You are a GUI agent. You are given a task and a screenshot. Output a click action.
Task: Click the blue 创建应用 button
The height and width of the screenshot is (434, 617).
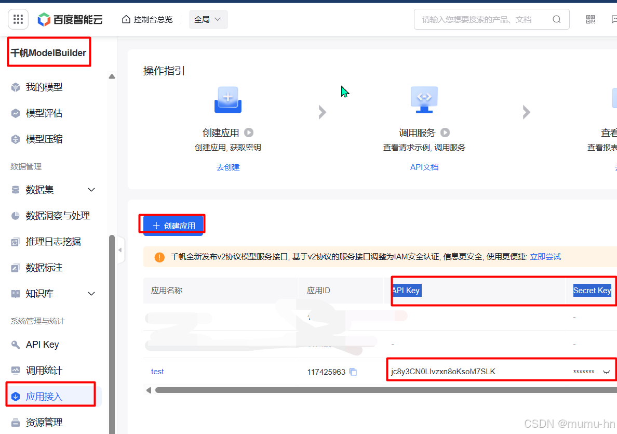pyautogui.click(x=173, y=226)
